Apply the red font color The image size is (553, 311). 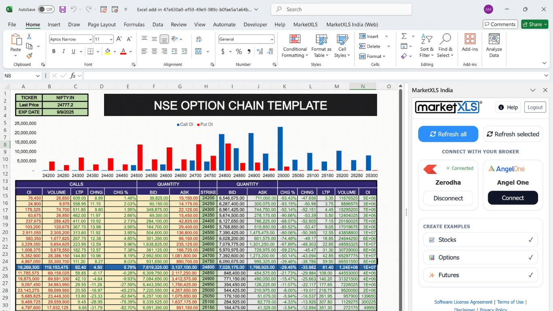(123, 51)
